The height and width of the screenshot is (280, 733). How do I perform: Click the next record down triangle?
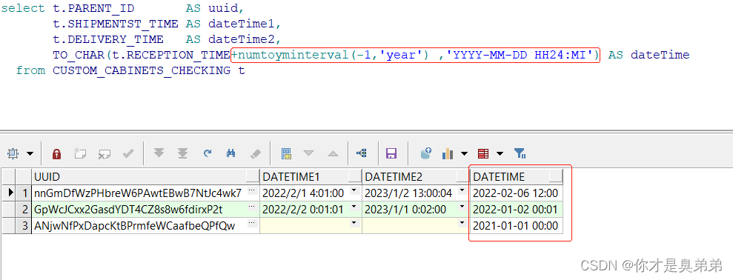[x=308, y=153]
